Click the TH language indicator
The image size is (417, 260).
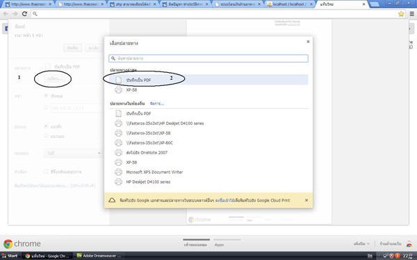tap(370, 256)
